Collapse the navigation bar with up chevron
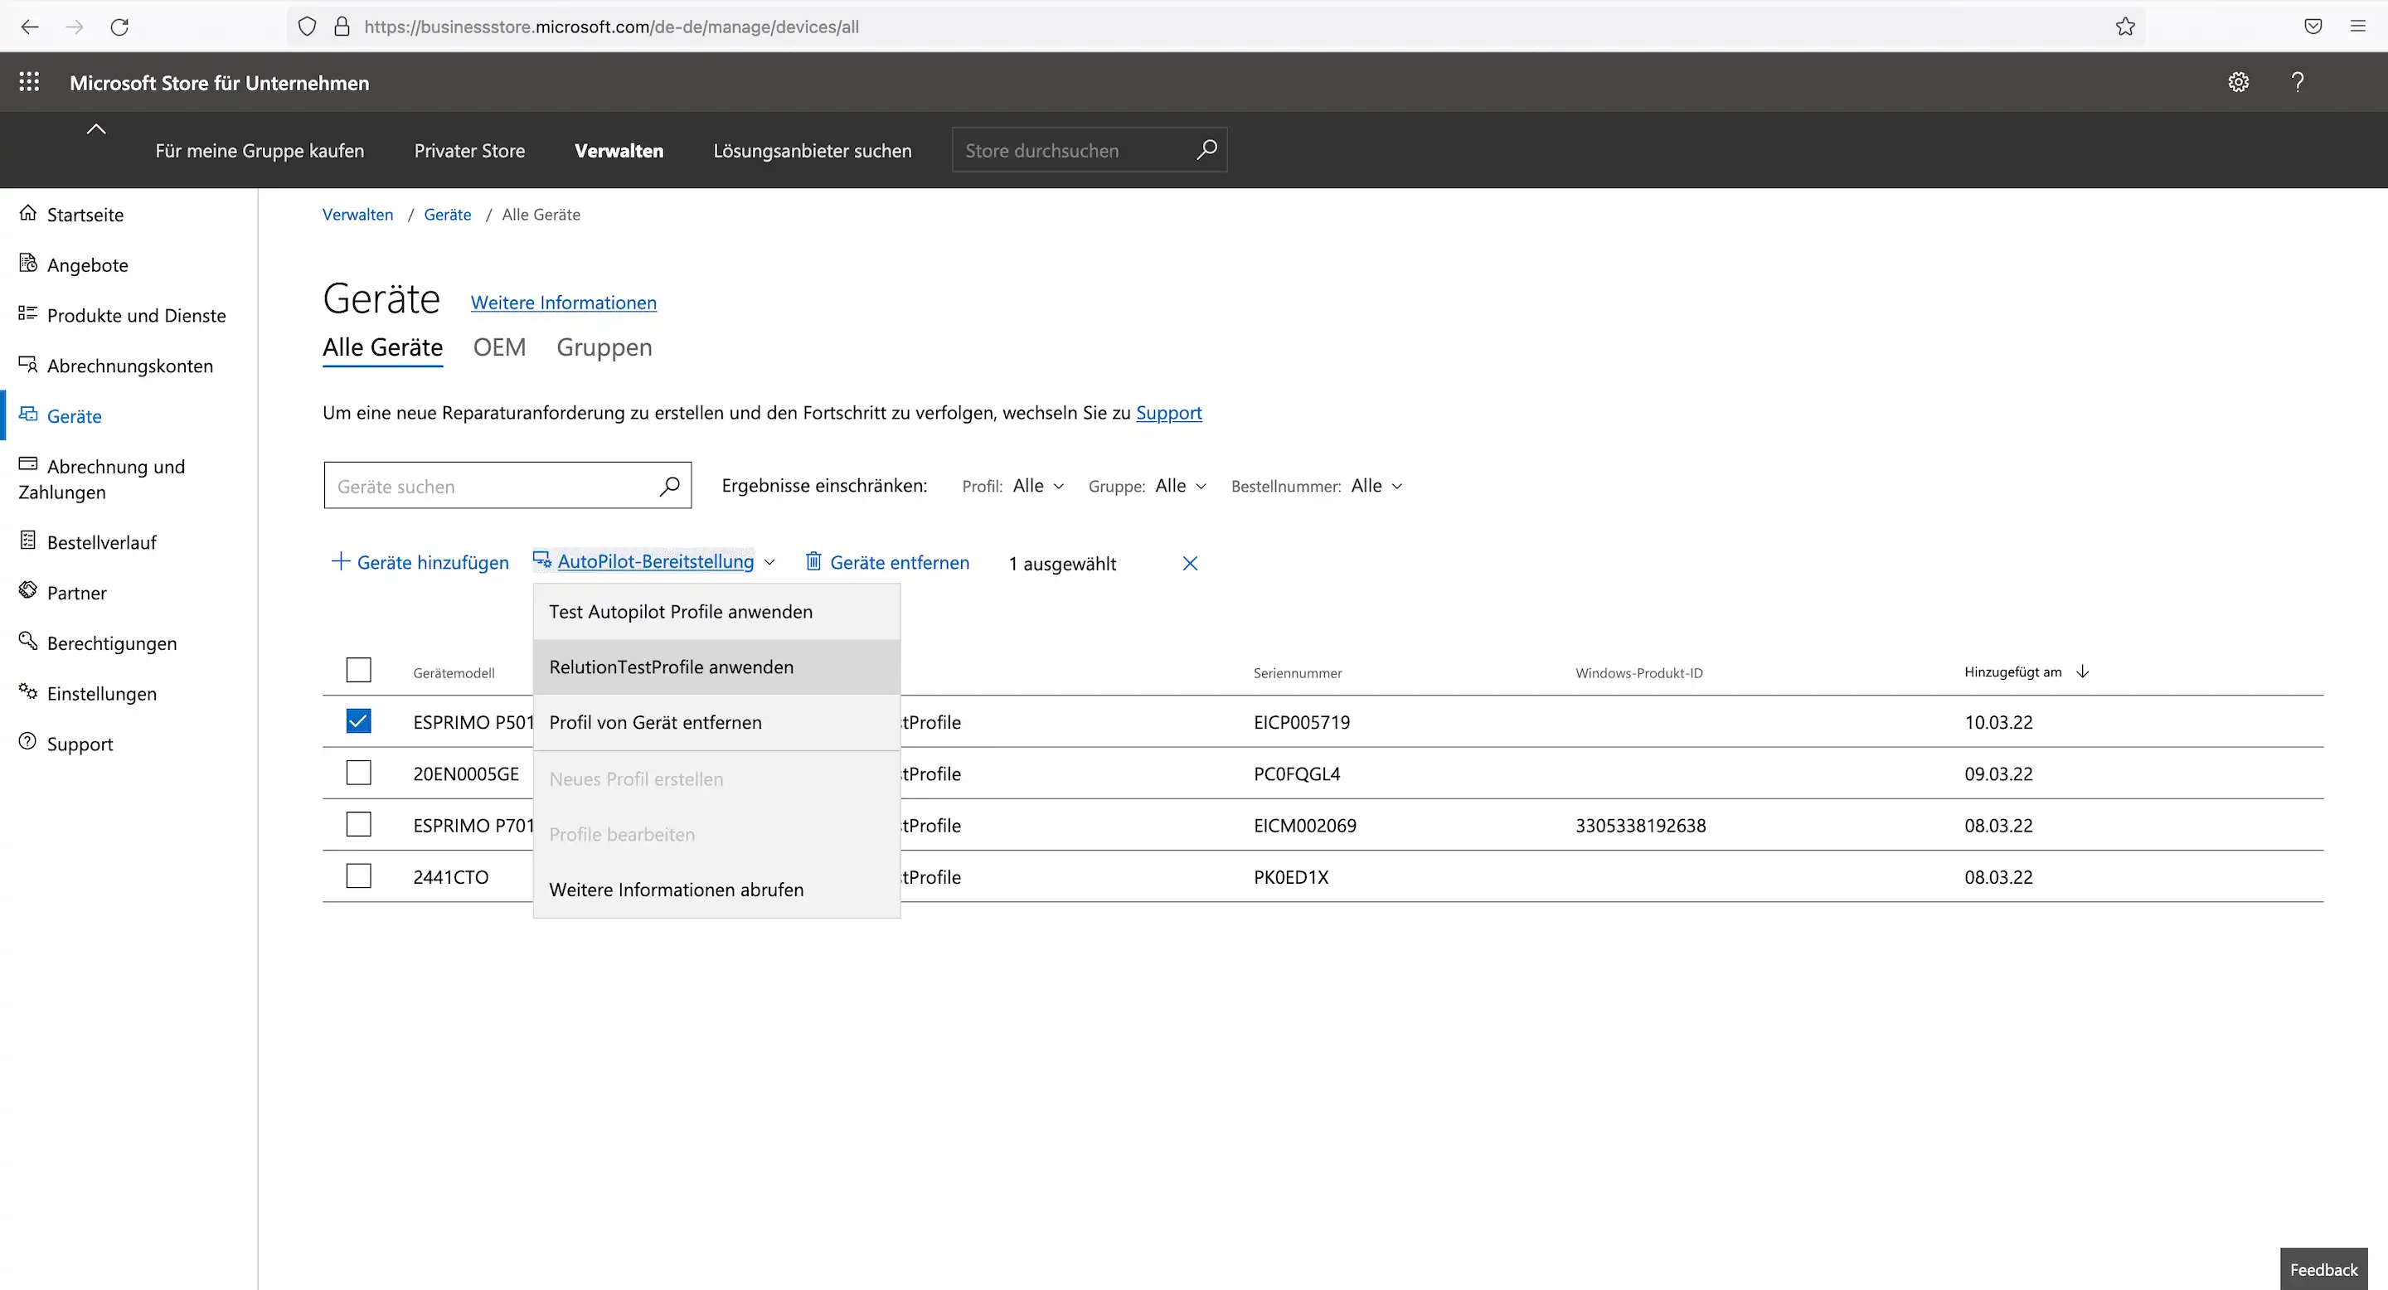Image resolution: width=2388 pixels, height=1290 pixels. (95, 129)
